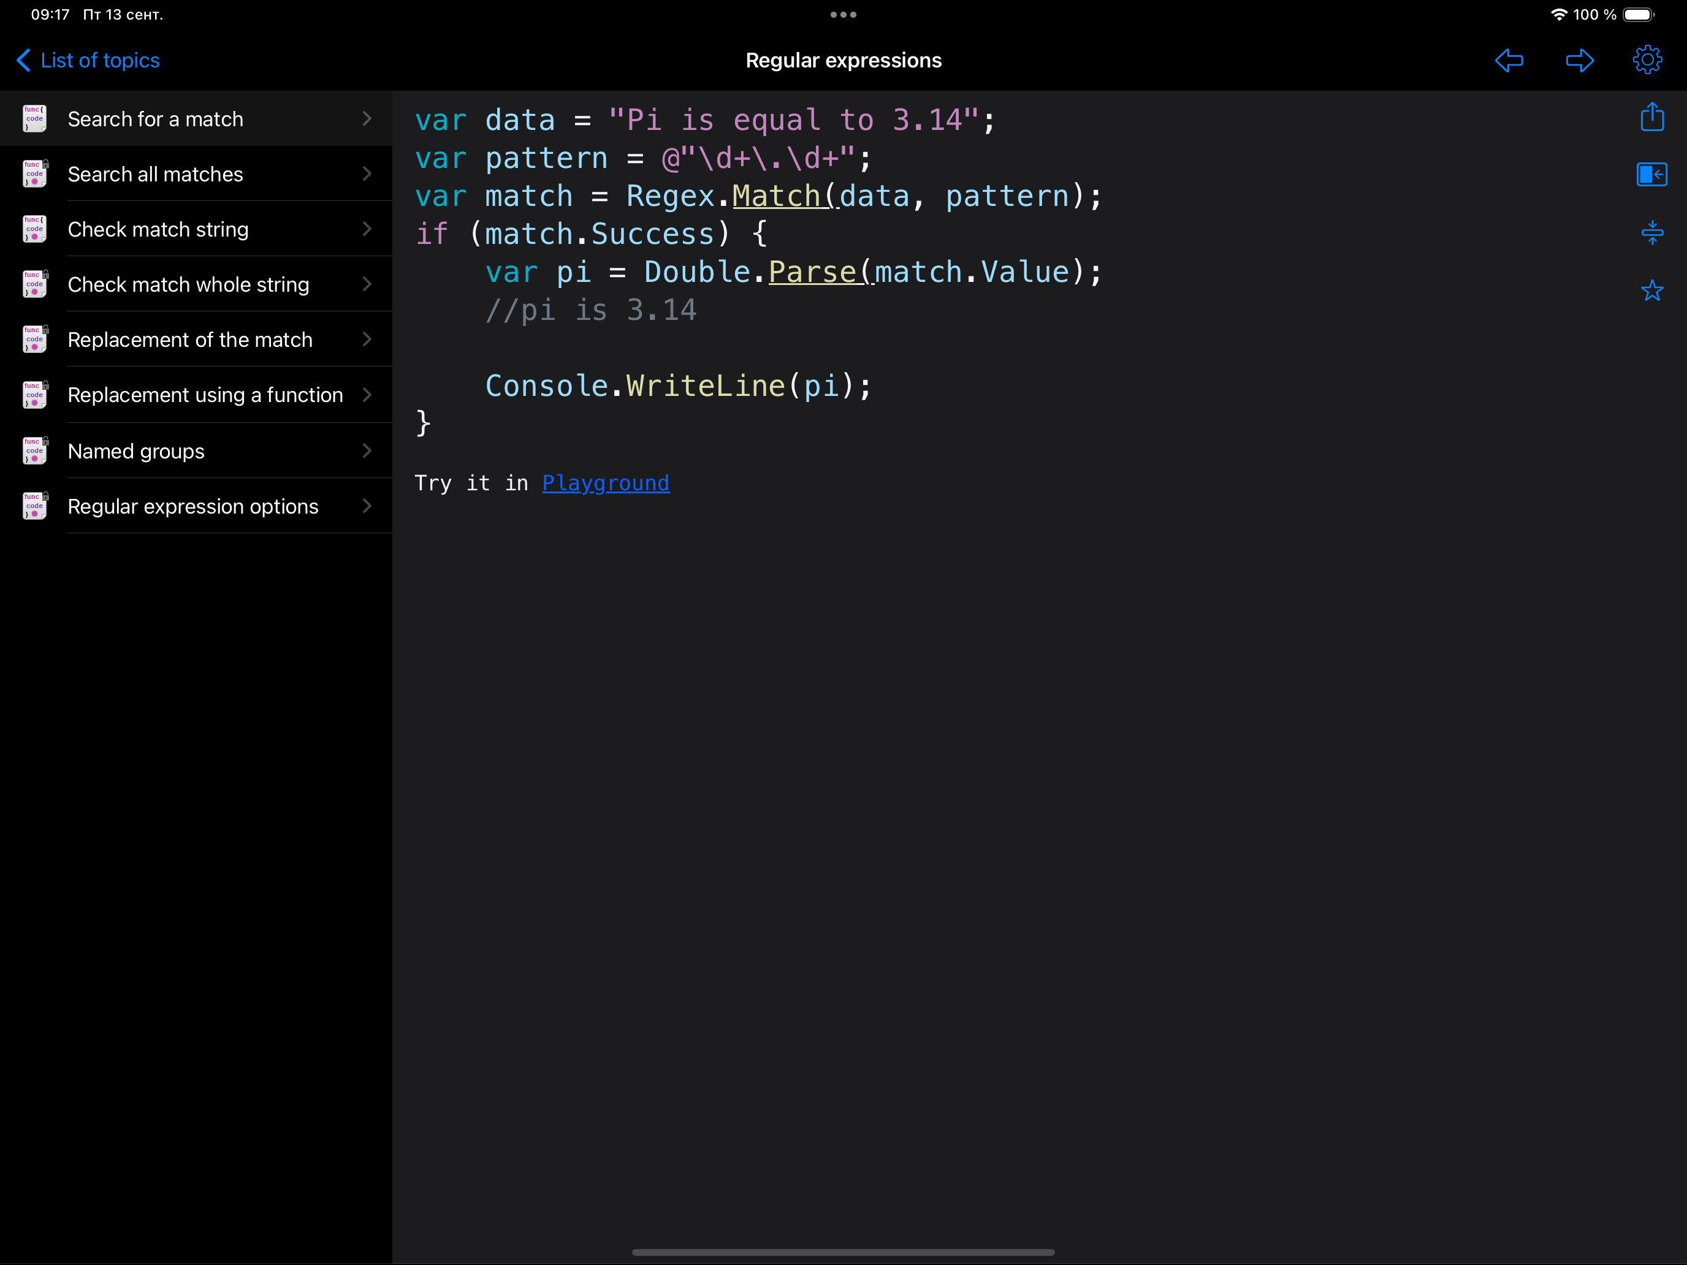Tap chevron beside Regular expression options
This screenshot has width=1687, height=1265.
pyautogui.click(x=367, y=506)
